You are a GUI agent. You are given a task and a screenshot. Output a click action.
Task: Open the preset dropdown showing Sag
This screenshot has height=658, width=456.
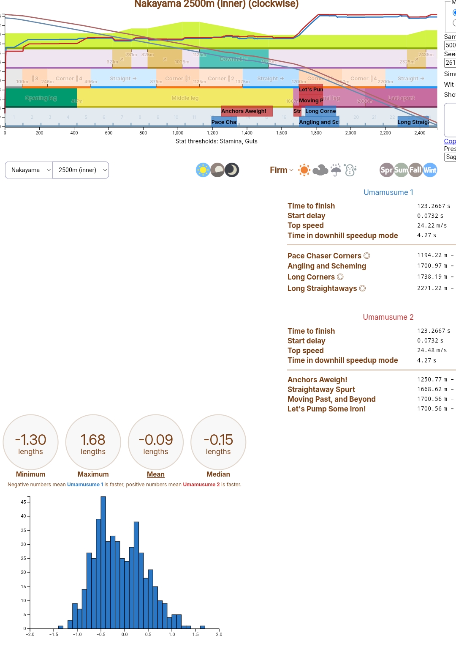point(450,157)
